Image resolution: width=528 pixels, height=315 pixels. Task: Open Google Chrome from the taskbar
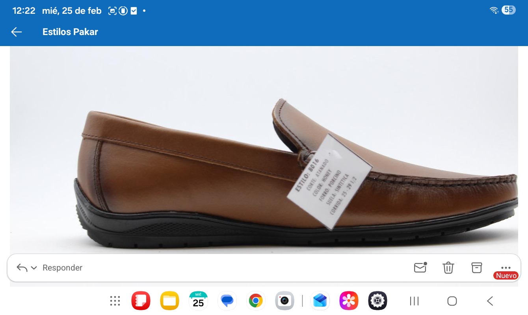[256, 301]
